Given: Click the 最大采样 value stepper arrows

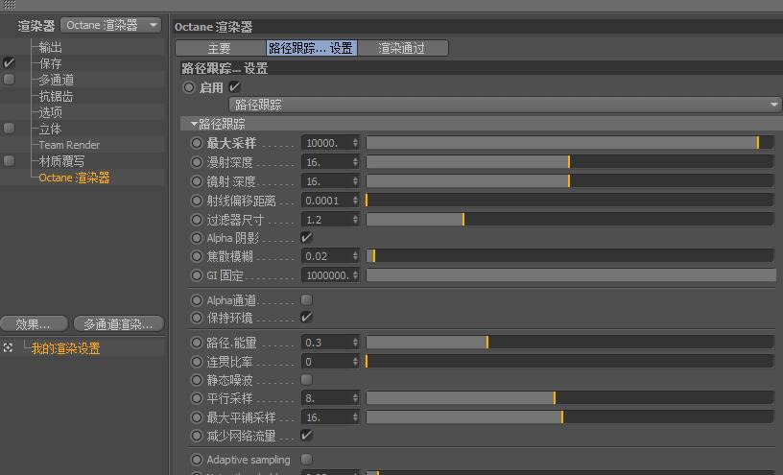Looking at the screenshot, I should coord(355,143).
